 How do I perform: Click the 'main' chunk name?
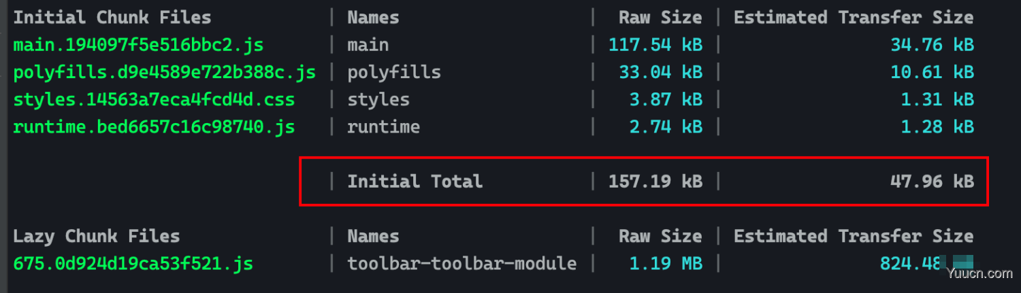pos(368,46)
